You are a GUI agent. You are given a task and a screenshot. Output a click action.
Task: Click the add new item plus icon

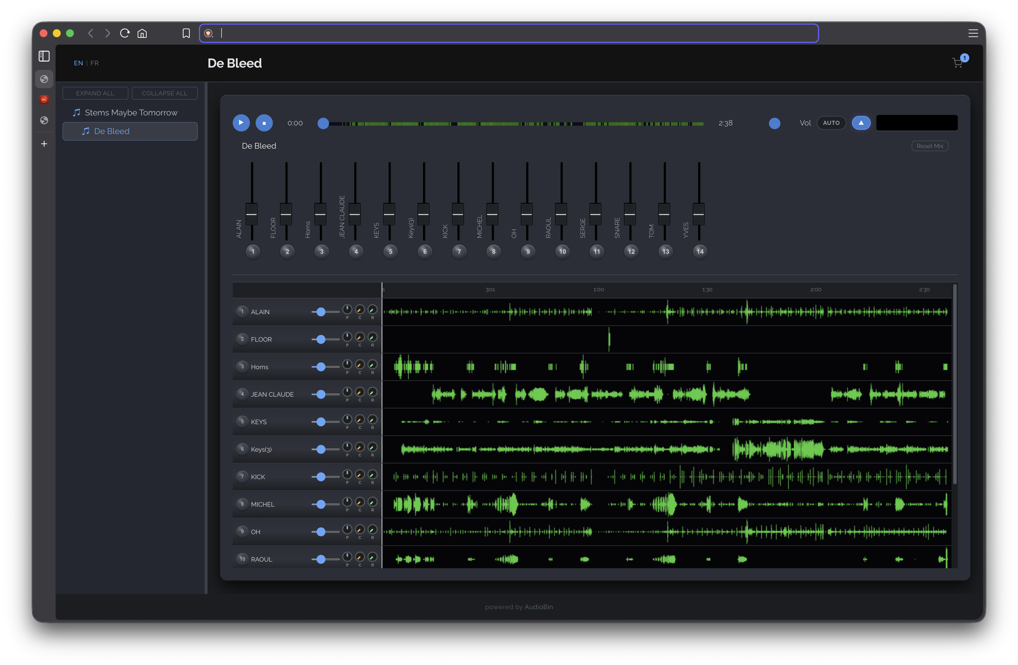[44, 143]
